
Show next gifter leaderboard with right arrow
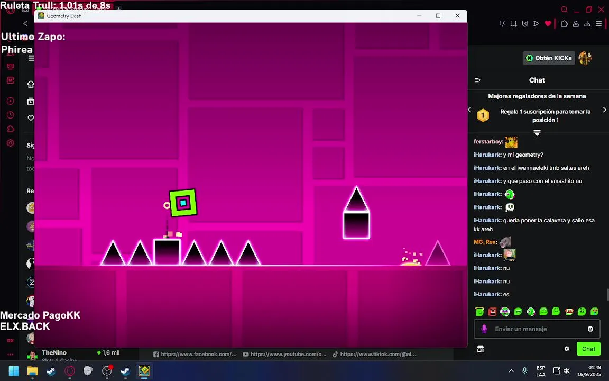click(604, 110)
